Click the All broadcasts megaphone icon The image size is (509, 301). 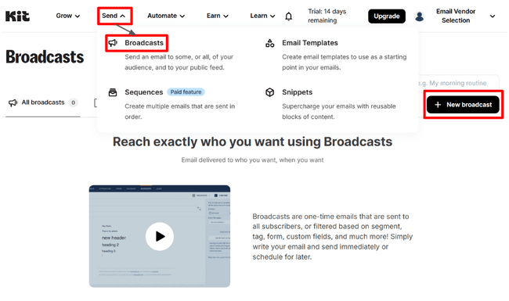[x=13, y=102]
